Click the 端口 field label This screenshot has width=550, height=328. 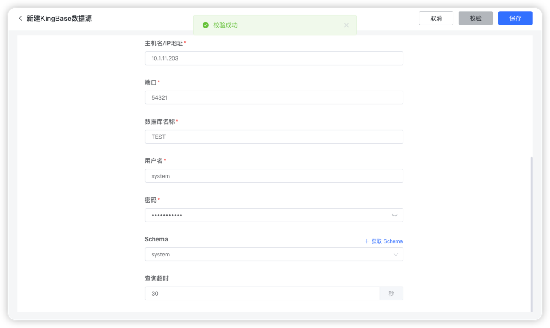(x=151, y=82)
